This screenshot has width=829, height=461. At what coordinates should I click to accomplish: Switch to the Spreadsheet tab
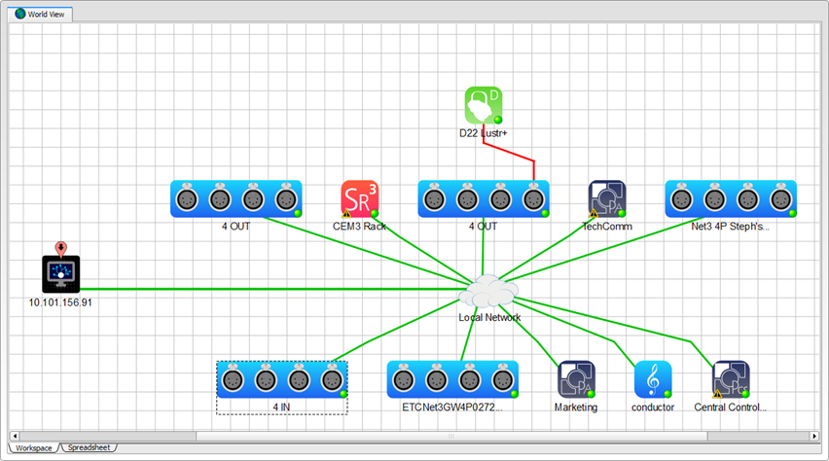coord(88,448)
